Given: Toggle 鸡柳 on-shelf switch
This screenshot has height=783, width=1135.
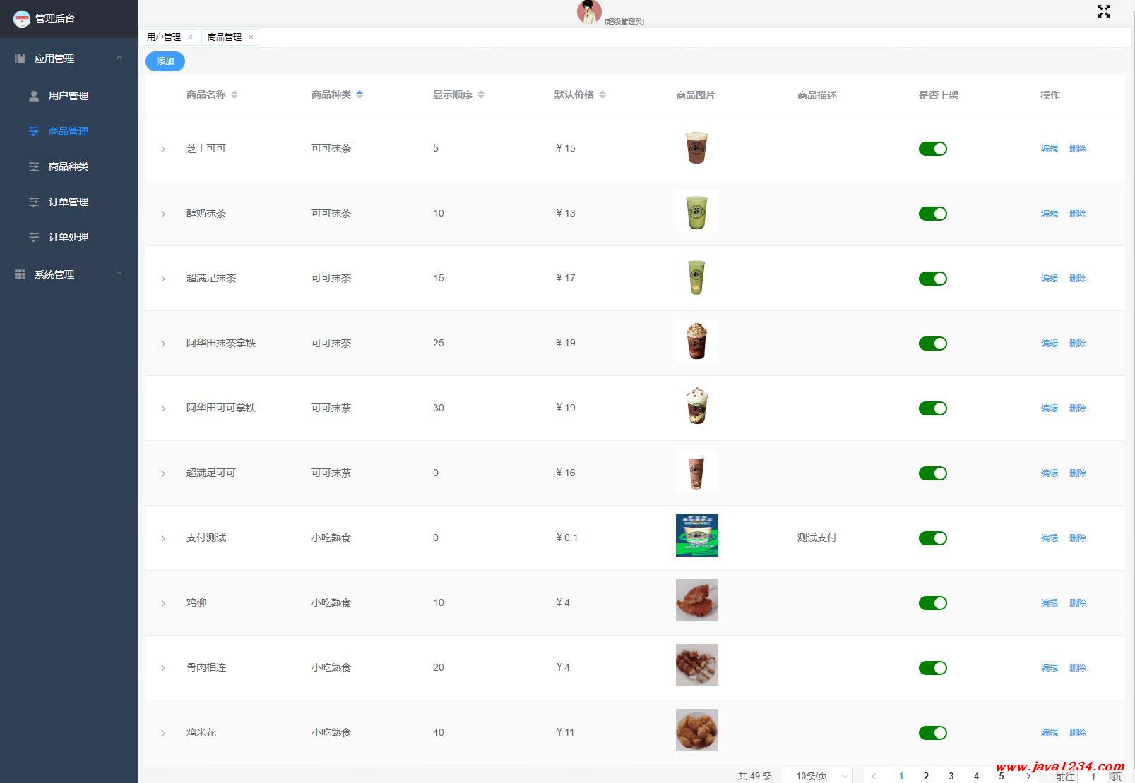Looking at the screenshot, I should click(x=932, y=603).
